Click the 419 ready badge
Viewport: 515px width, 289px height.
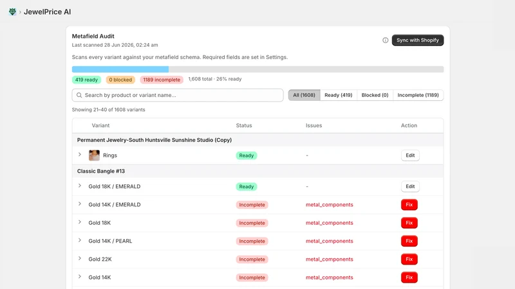click(86, 80)
